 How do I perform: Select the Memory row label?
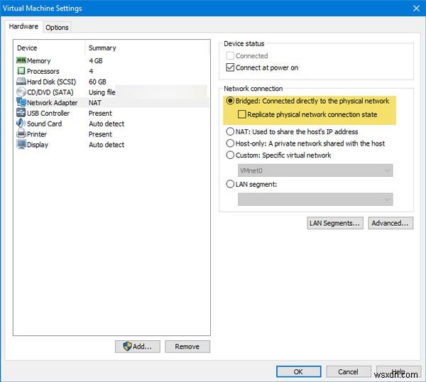(x=38, y=61)
